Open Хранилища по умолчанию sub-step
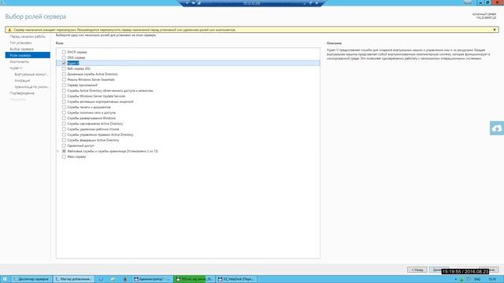This screenshot has width=504, height=283. pos(31,86)
